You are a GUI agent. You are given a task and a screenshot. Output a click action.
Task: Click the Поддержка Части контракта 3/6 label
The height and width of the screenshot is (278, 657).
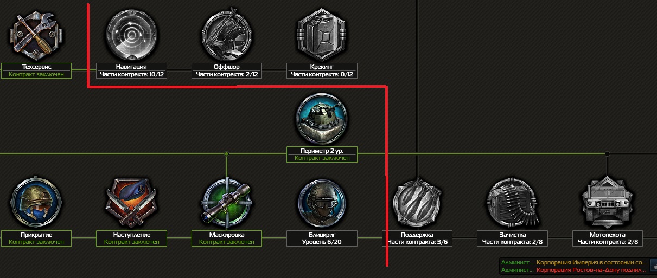(x=417, y=242)
